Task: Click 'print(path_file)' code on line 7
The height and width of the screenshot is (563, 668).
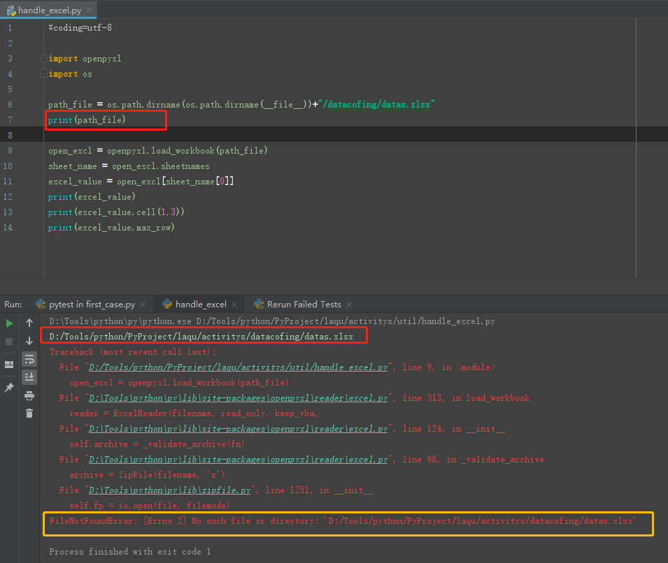Action: point(87,120)
